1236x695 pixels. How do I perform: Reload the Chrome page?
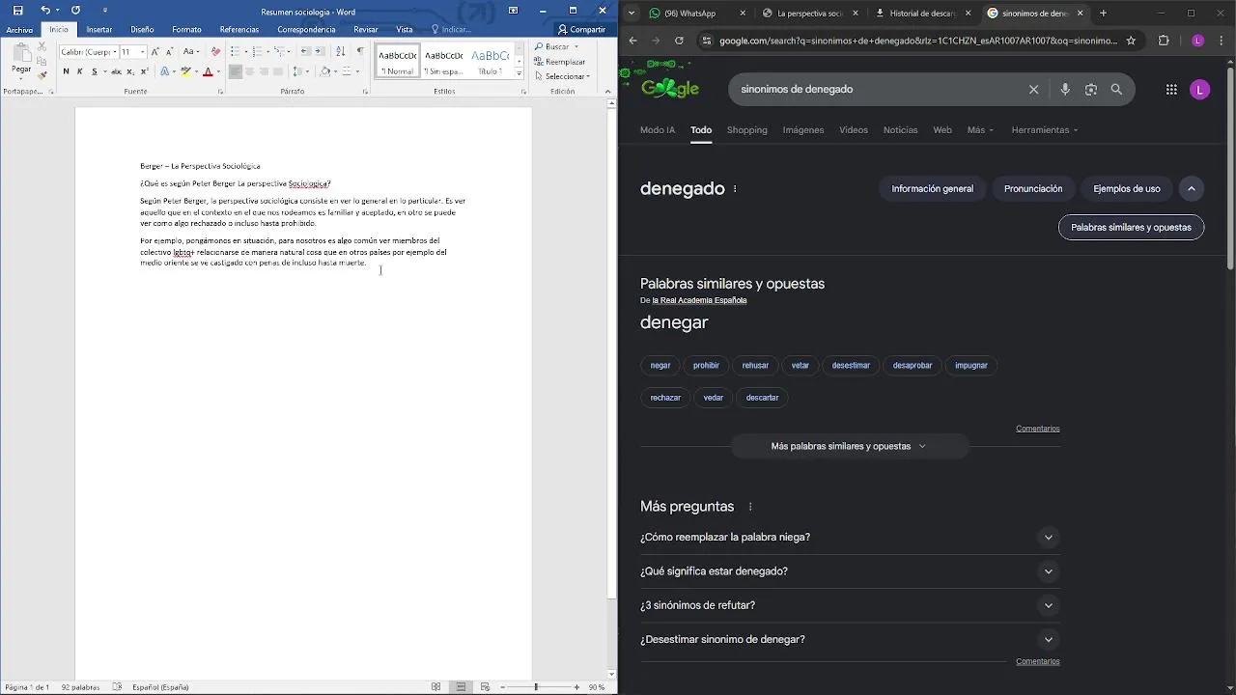tap(679, 41)
